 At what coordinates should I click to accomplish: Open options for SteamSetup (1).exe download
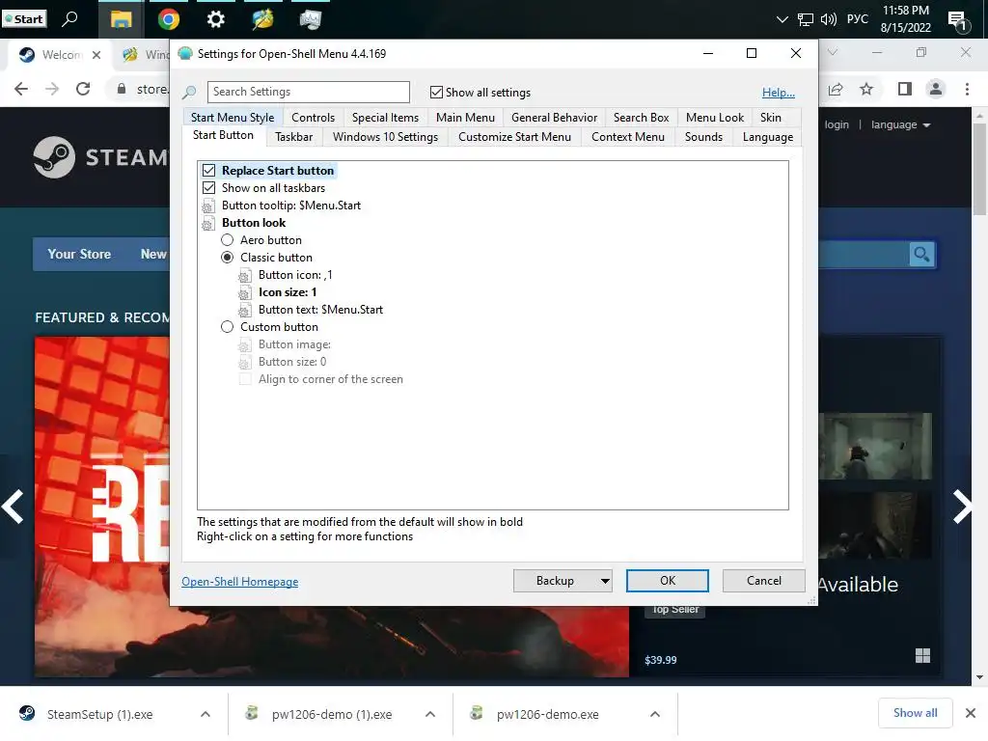click(206, 714)
